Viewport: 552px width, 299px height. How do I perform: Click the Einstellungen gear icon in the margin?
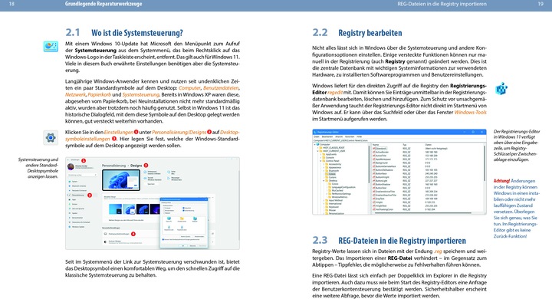click(51, 137)
